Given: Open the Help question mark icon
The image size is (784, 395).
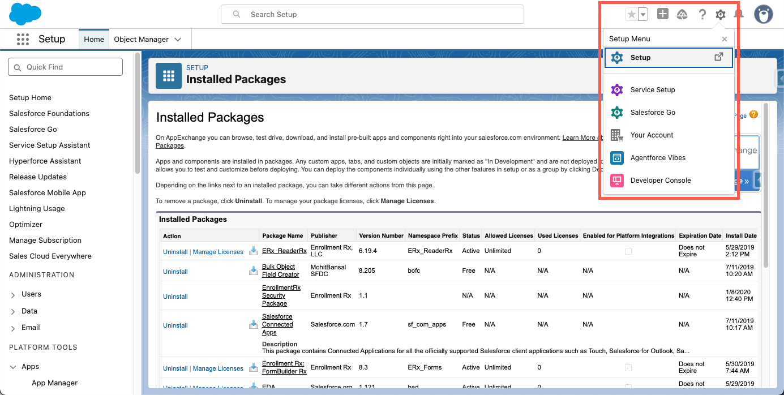Looking at the screenshot, I should (x=702, y=15).
